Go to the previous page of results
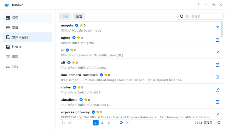Image resolution: width=227 pixels, height=130 pixels. click(70, 123)
